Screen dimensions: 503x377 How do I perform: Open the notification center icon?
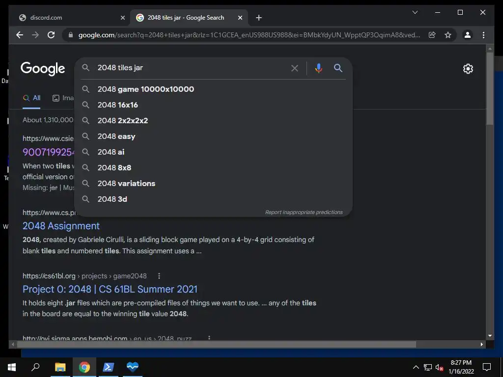point(487,367)
